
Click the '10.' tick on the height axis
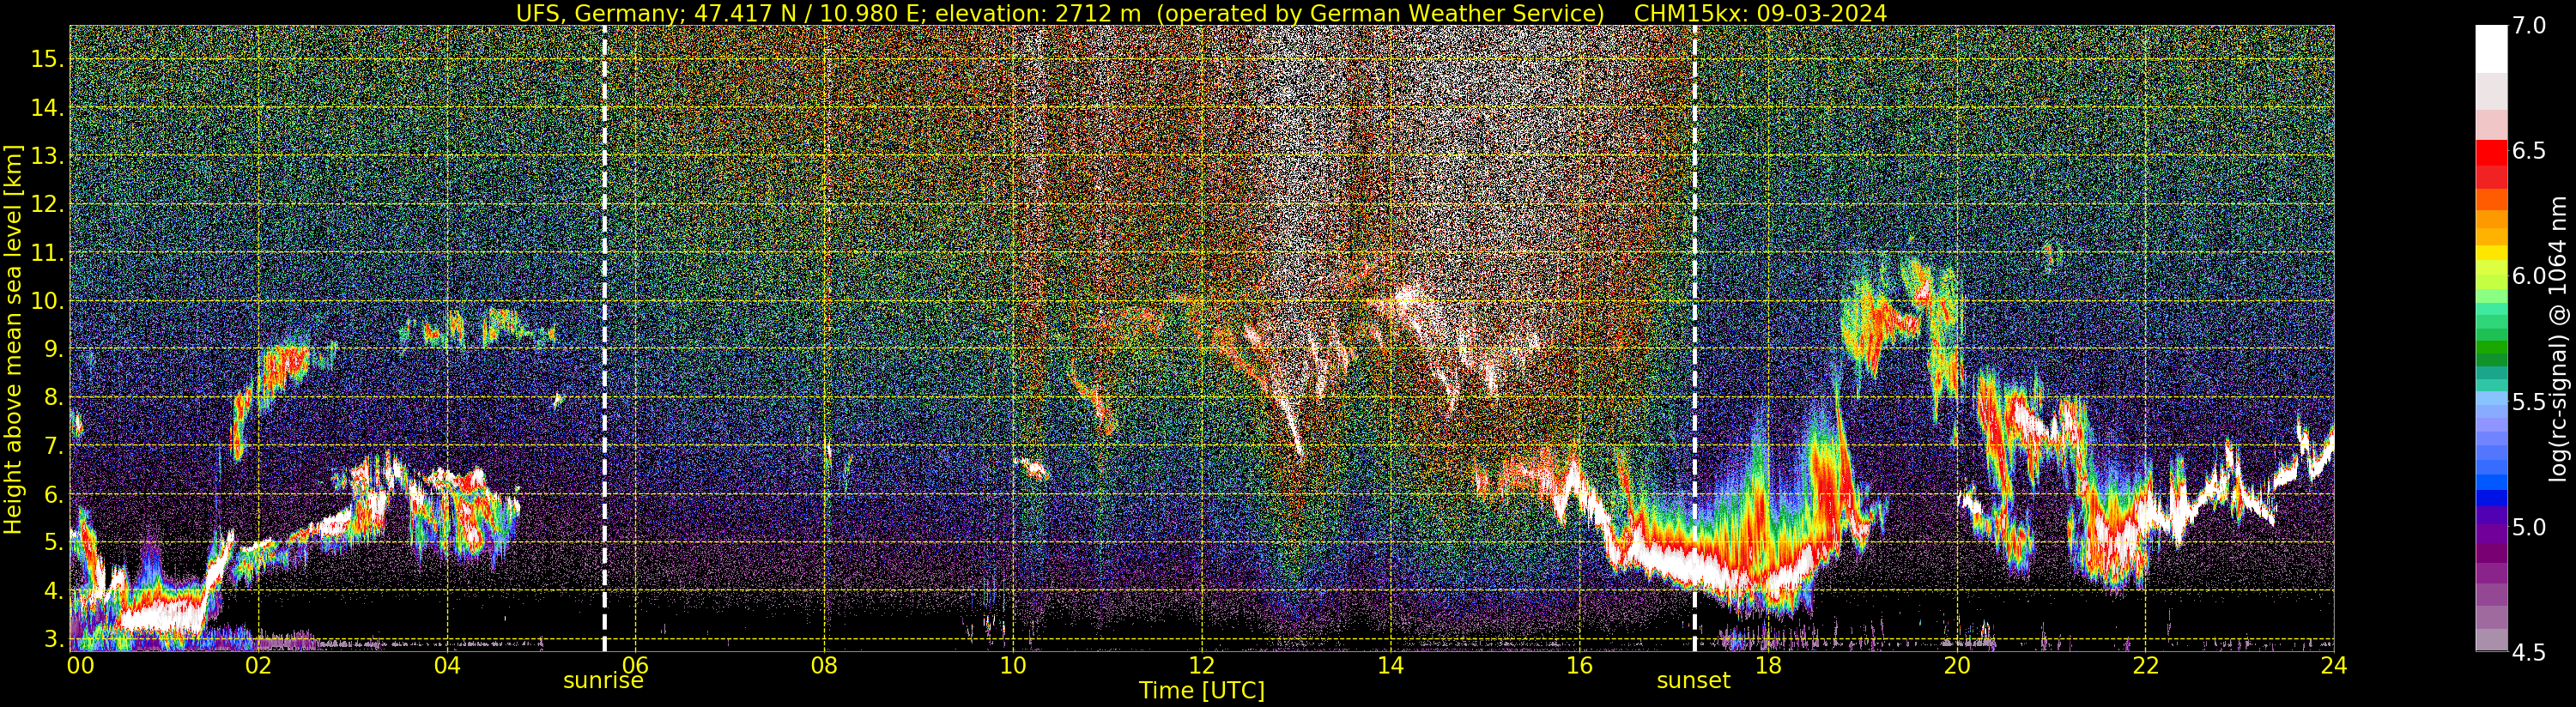pos(47,301)
